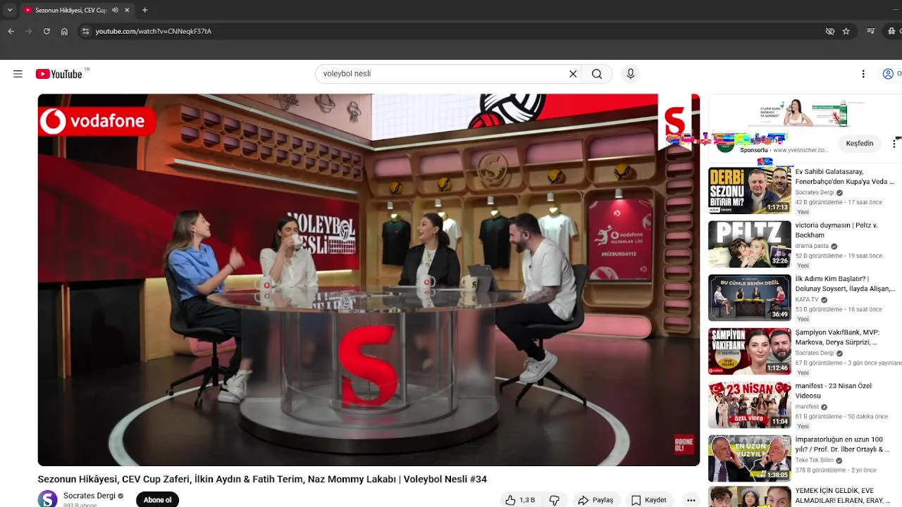
Task: Open manifest - 23 Nisan Özel Videosu title
Action: point(834,391)
